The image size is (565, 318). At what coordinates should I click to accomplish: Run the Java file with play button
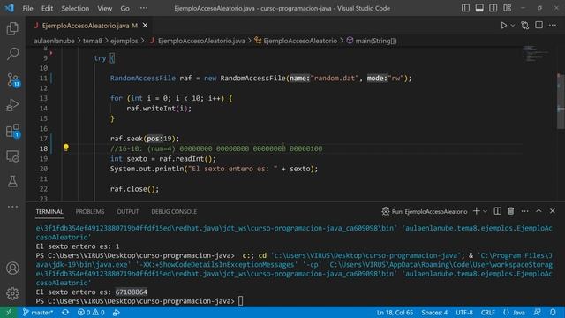coord(504,26)
